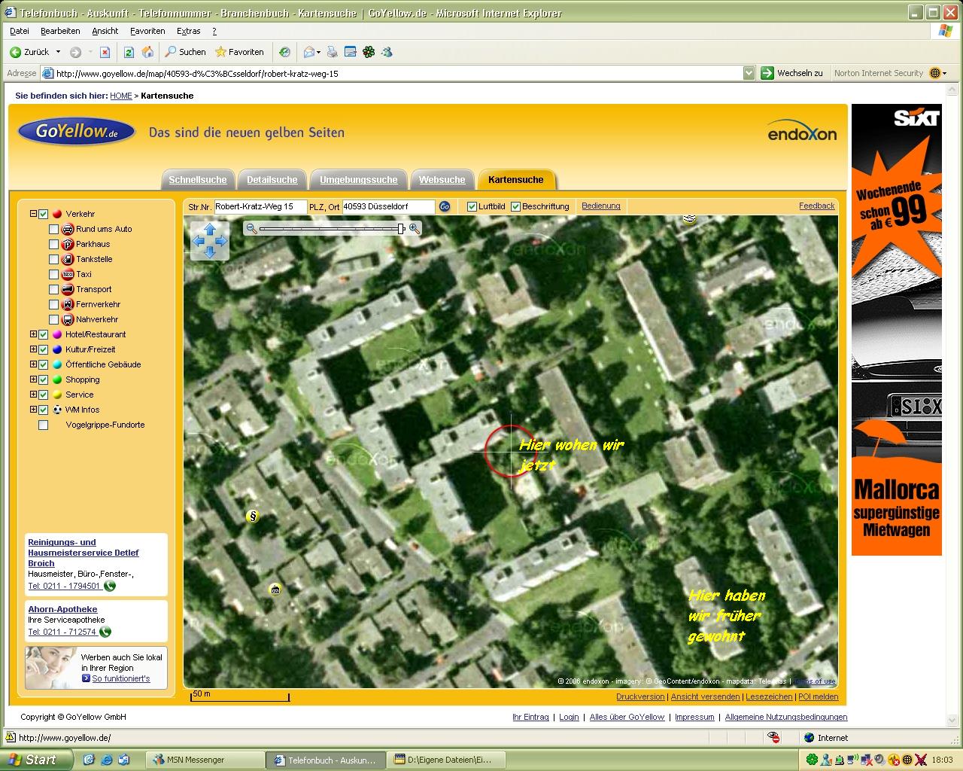Enable the Taxi checkbox
The image size is (963, 771).
pyautogui.click(x=53, y=274)
